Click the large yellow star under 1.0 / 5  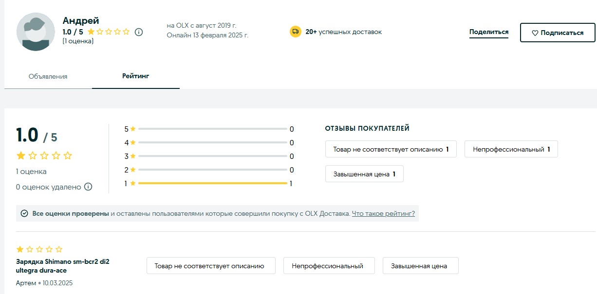pyautogui.click(x=21, y=156)
